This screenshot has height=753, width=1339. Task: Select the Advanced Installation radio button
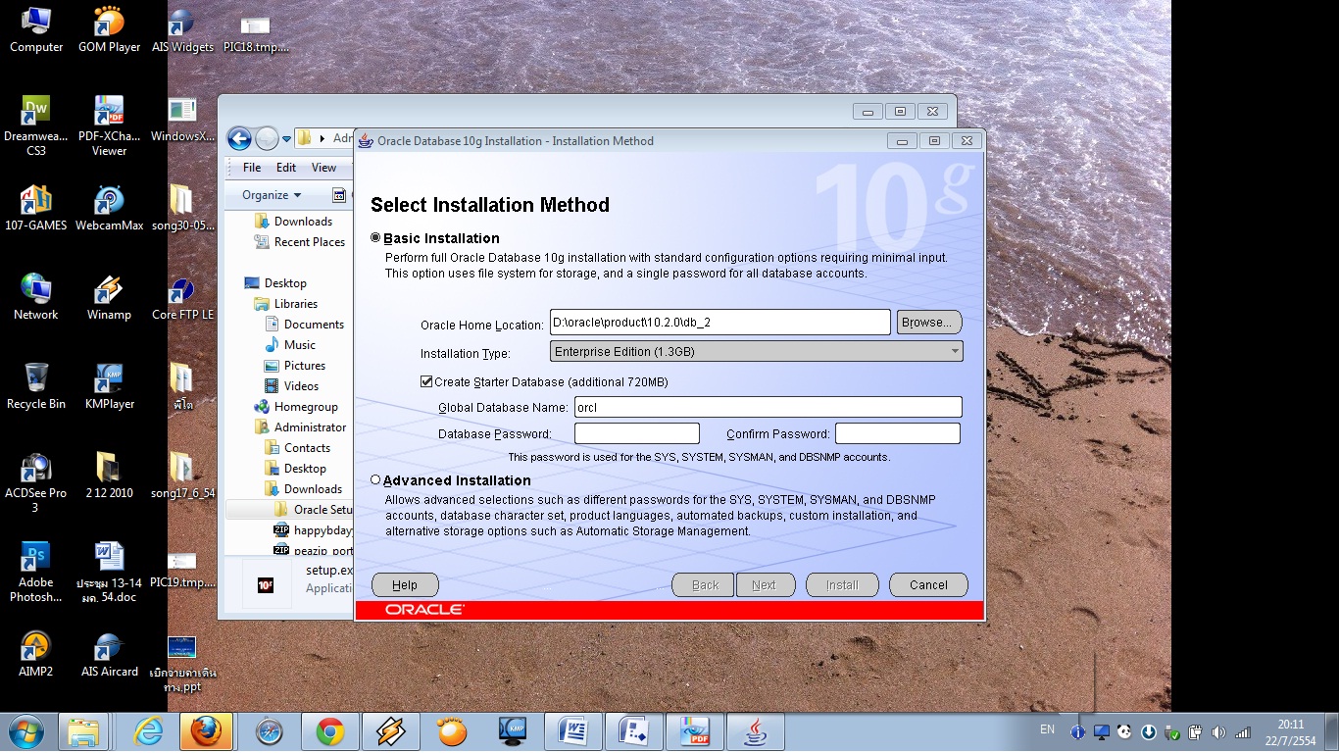click(x=375, y=480)
